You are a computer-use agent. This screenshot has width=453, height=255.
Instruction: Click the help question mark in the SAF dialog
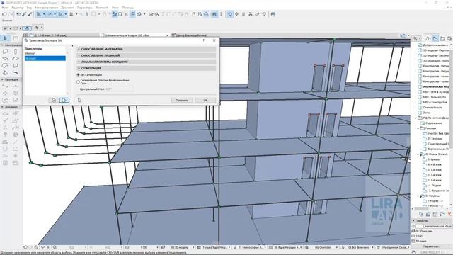coord(204,40)
